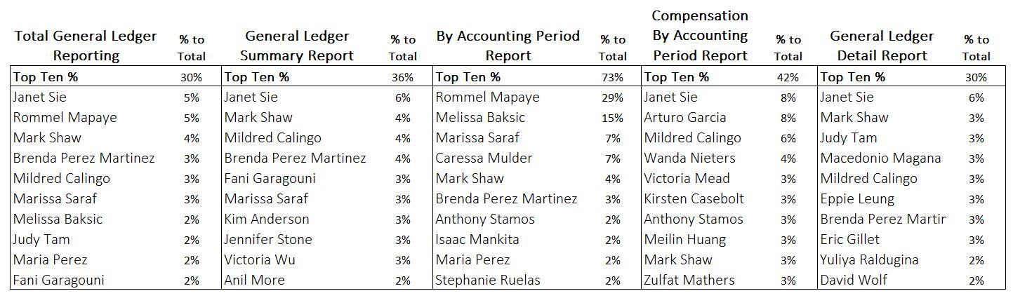
Task: Select the General Ledger Detail Report header
Action: click(x=882, y=46)
